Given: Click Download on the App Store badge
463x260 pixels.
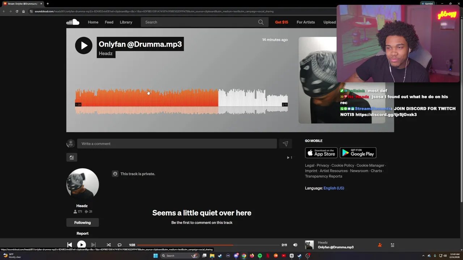Looking at the screenshot, I should [x=321, y=153].
